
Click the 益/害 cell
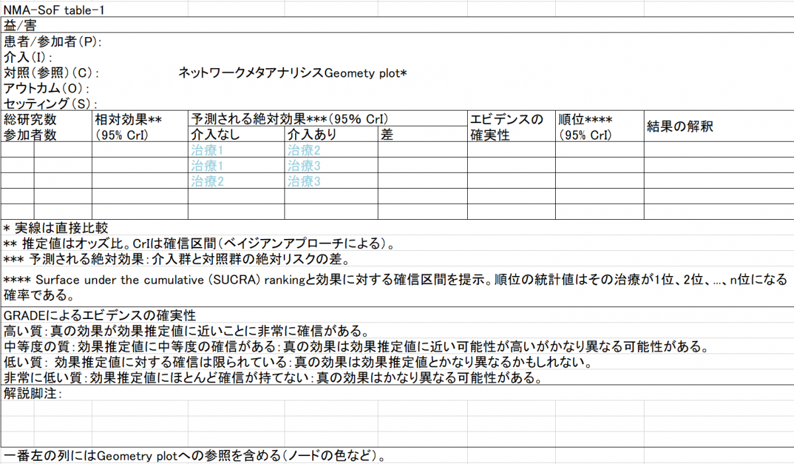(21, 25)
